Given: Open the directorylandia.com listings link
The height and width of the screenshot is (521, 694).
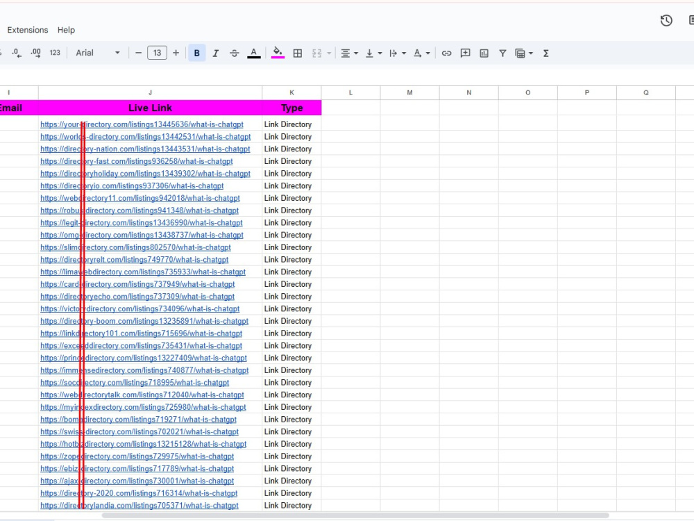Looking at the screenshot, I should 139,506.
